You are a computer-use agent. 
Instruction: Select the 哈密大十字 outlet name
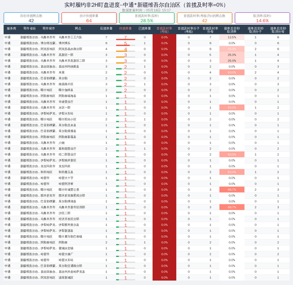point(66,178)
